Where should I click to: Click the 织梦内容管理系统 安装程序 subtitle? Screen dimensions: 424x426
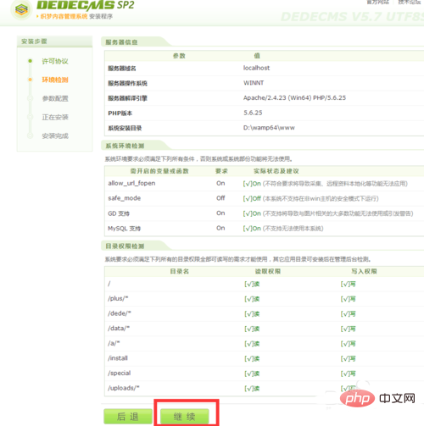point(75,16)
